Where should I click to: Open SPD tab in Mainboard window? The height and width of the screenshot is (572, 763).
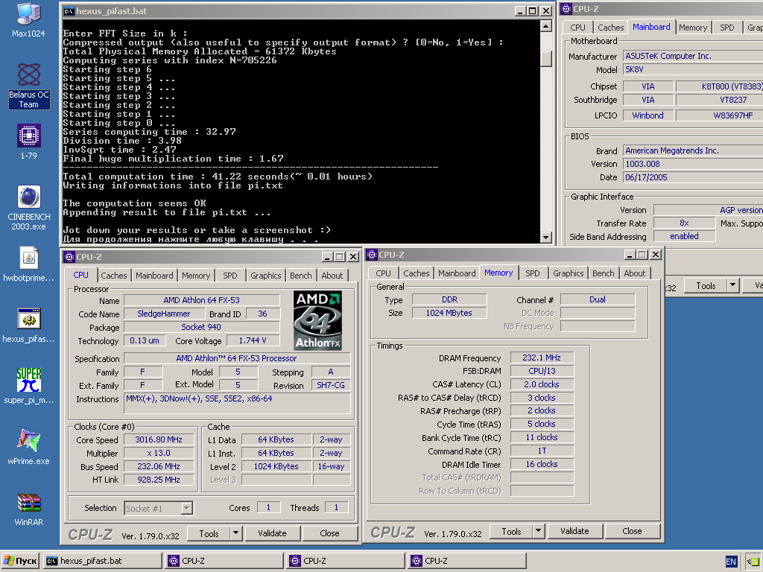click(727, 28)
